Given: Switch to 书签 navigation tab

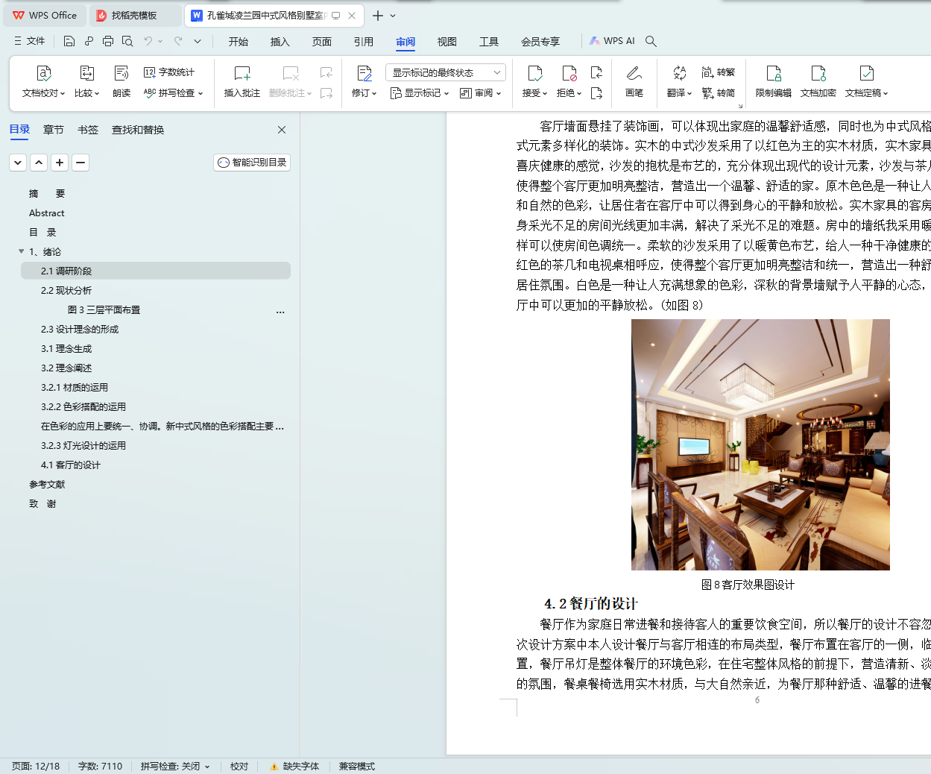Looking at the screenshot, I should [x=88, y=130].
